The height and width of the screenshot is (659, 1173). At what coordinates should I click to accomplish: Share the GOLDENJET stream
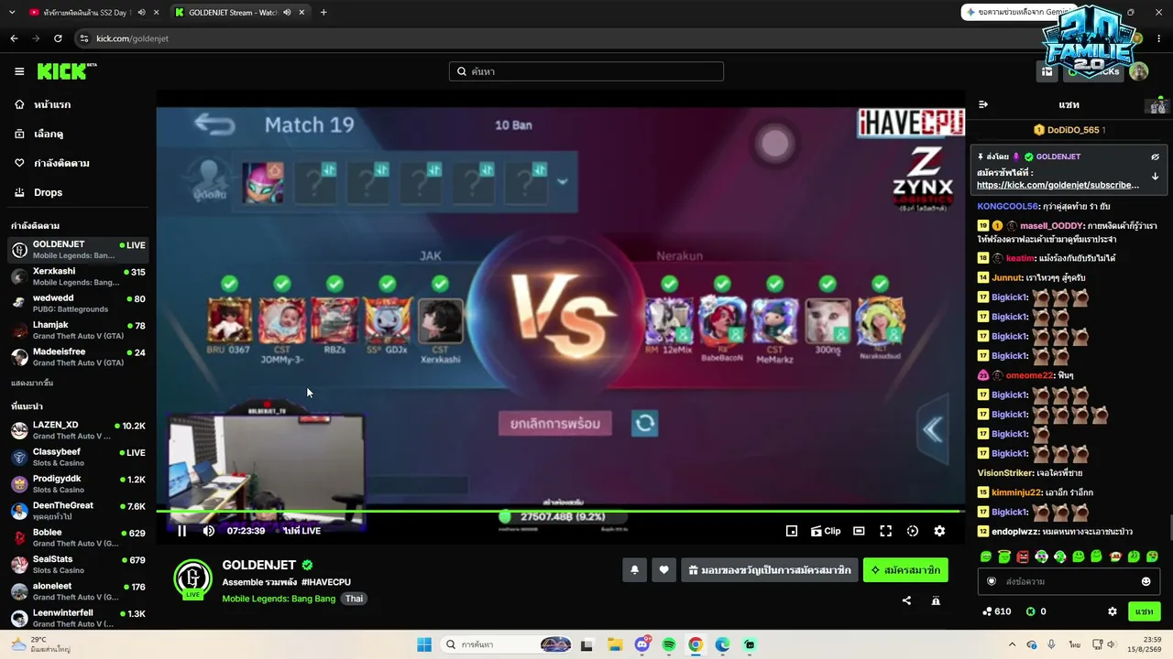tap(906, 600)
